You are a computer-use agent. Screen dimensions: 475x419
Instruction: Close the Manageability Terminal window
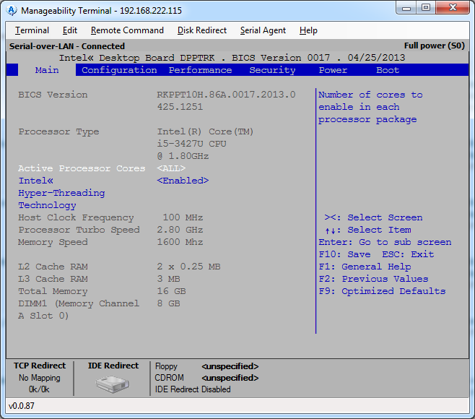[453, 7]
